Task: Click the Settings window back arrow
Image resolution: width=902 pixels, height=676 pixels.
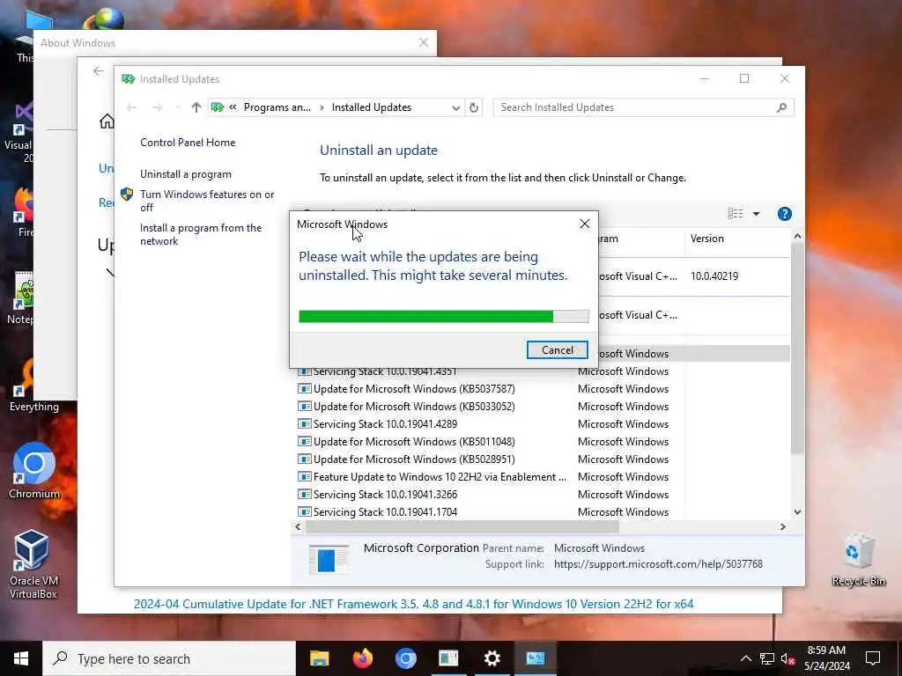Action: point(99,70)
